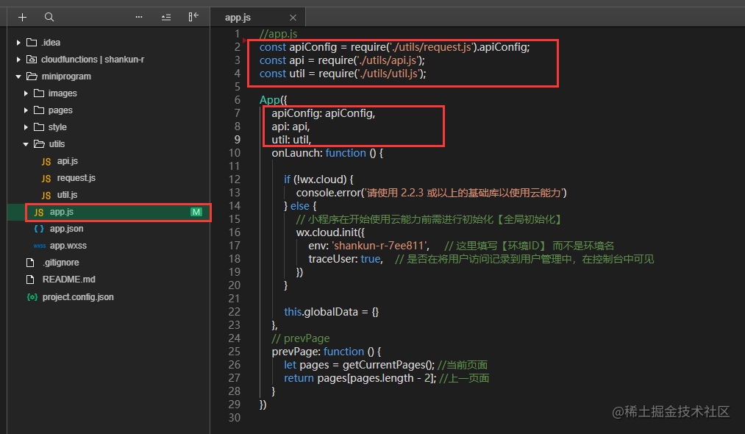Click the JS icon of app.js
Screen dimensions: 745x434
coord(39,213)
